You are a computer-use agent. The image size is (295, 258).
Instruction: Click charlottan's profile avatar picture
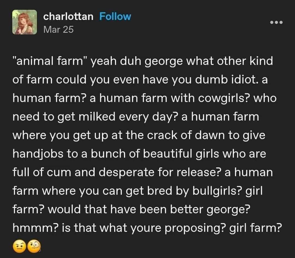[x=25, y=22]
